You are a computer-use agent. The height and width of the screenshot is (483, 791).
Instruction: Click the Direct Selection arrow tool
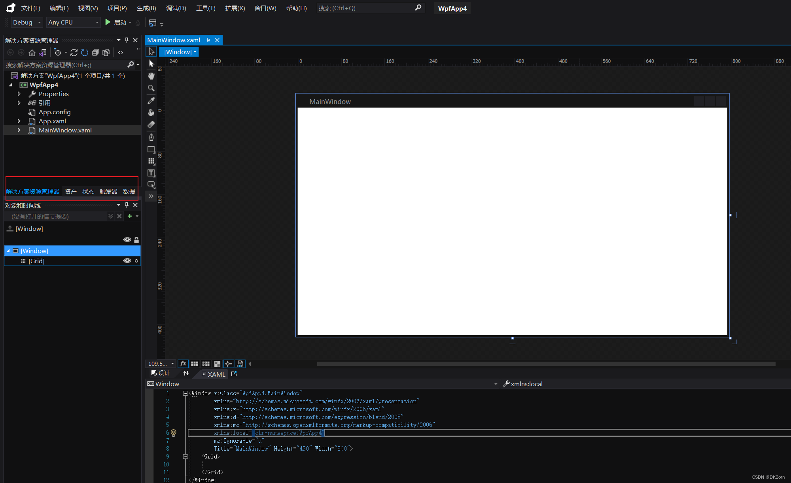(151, 64)
